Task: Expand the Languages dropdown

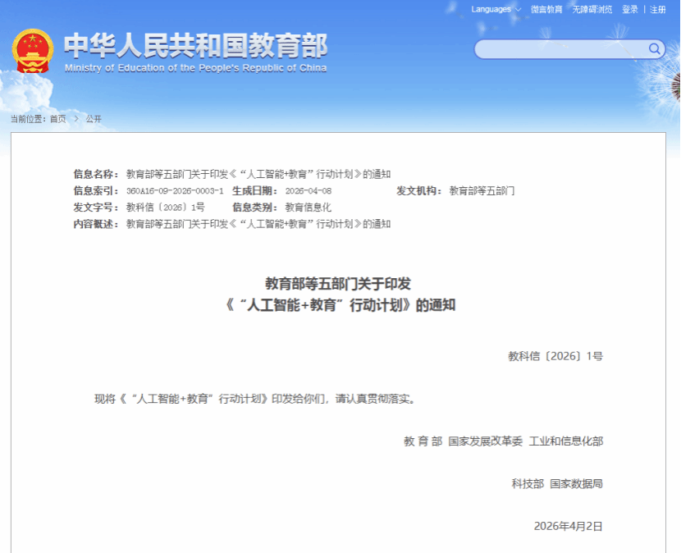Action: click(x=496, y=10)
